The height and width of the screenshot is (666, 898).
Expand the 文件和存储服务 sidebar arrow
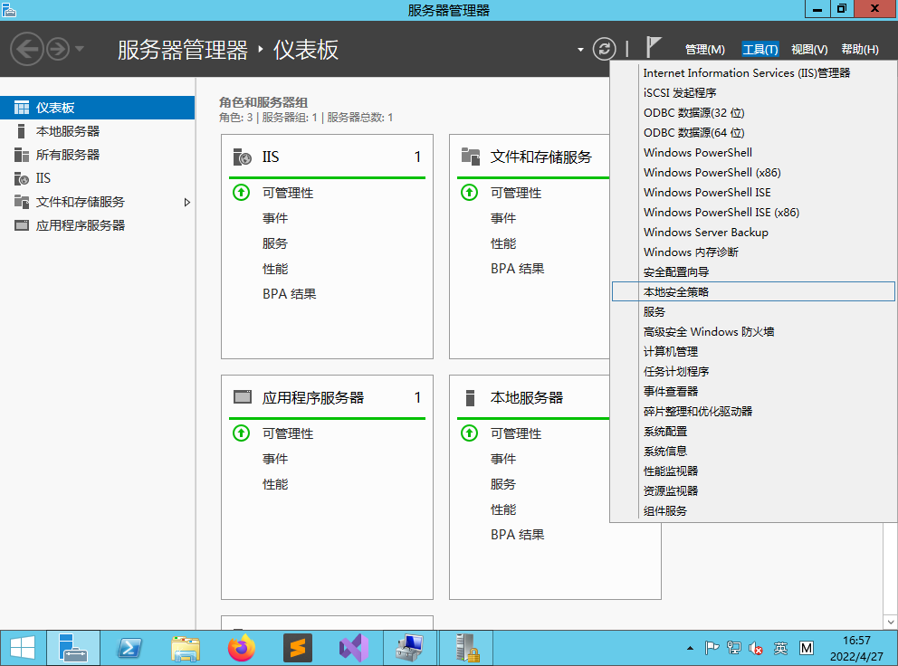coord(186,202)
